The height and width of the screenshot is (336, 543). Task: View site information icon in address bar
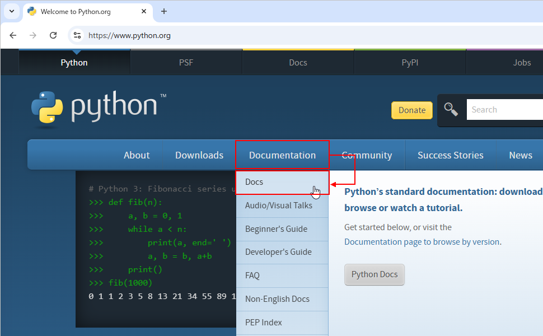77,35
